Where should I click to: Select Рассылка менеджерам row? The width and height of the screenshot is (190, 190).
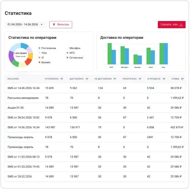click(x=95, y=98)
